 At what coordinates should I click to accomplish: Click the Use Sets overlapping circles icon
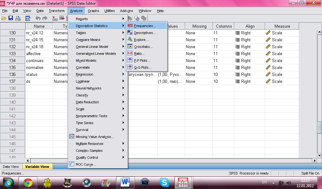tap(137, 19)
